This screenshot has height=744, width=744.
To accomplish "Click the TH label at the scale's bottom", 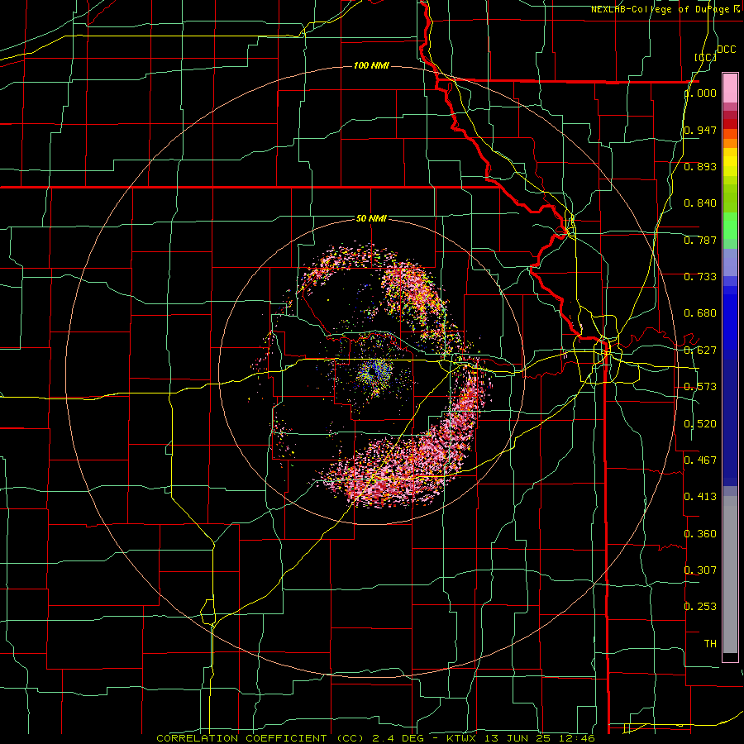I will tap(710, 644).
